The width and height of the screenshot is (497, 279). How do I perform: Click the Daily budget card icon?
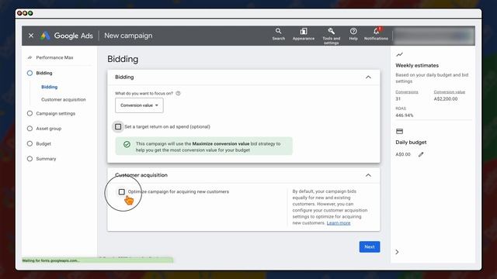[399, 131]
